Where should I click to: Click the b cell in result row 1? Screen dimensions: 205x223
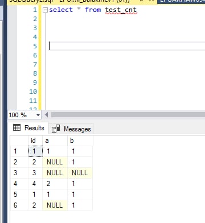(80, 151)
